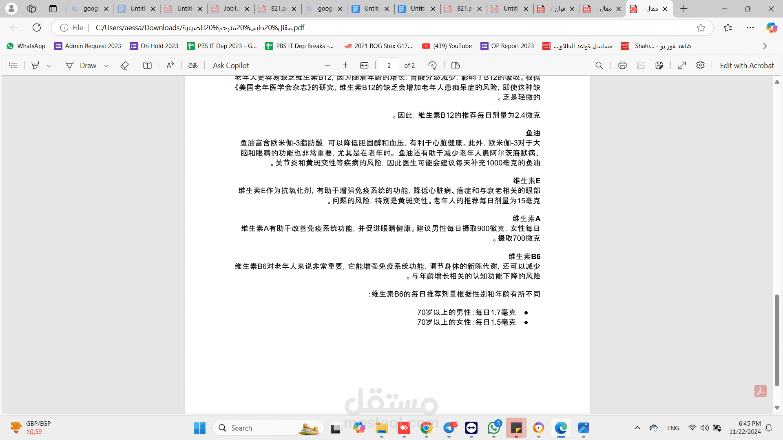The width and height of the screenshot is (783, 440).
Task: Click the Draw tool in toolbar
Action: point(81,65)
